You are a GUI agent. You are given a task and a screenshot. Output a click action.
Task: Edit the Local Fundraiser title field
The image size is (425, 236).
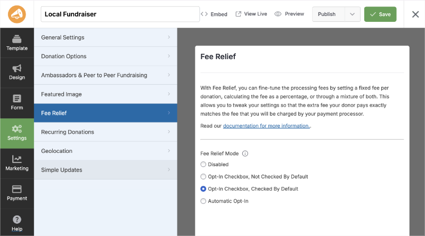120,14
